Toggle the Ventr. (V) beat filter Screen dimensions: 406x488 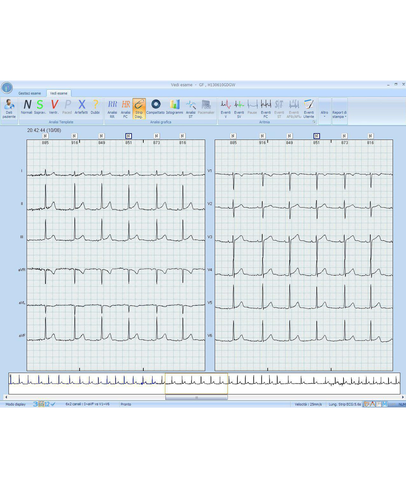click(x=53, y=107)
